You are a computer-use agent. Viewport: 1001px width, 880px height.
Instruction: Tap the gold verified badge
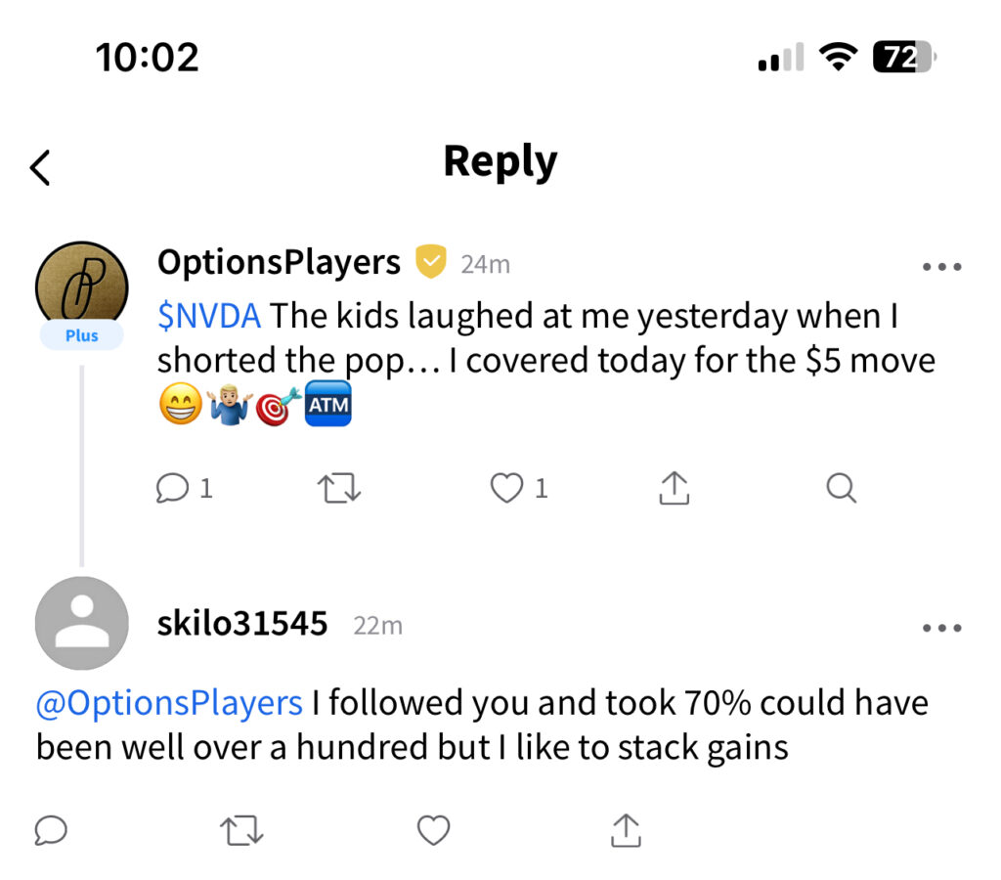point(431,262)
